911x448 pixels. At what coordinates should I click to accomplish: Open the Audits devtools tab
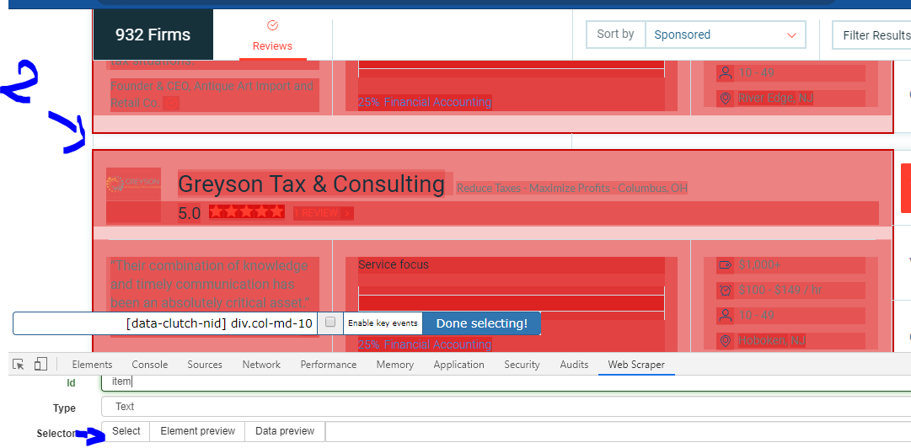pyautogui.click(x=574, y=365)
